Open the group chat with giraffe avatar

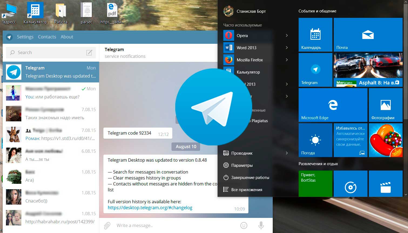pos(51,134)
